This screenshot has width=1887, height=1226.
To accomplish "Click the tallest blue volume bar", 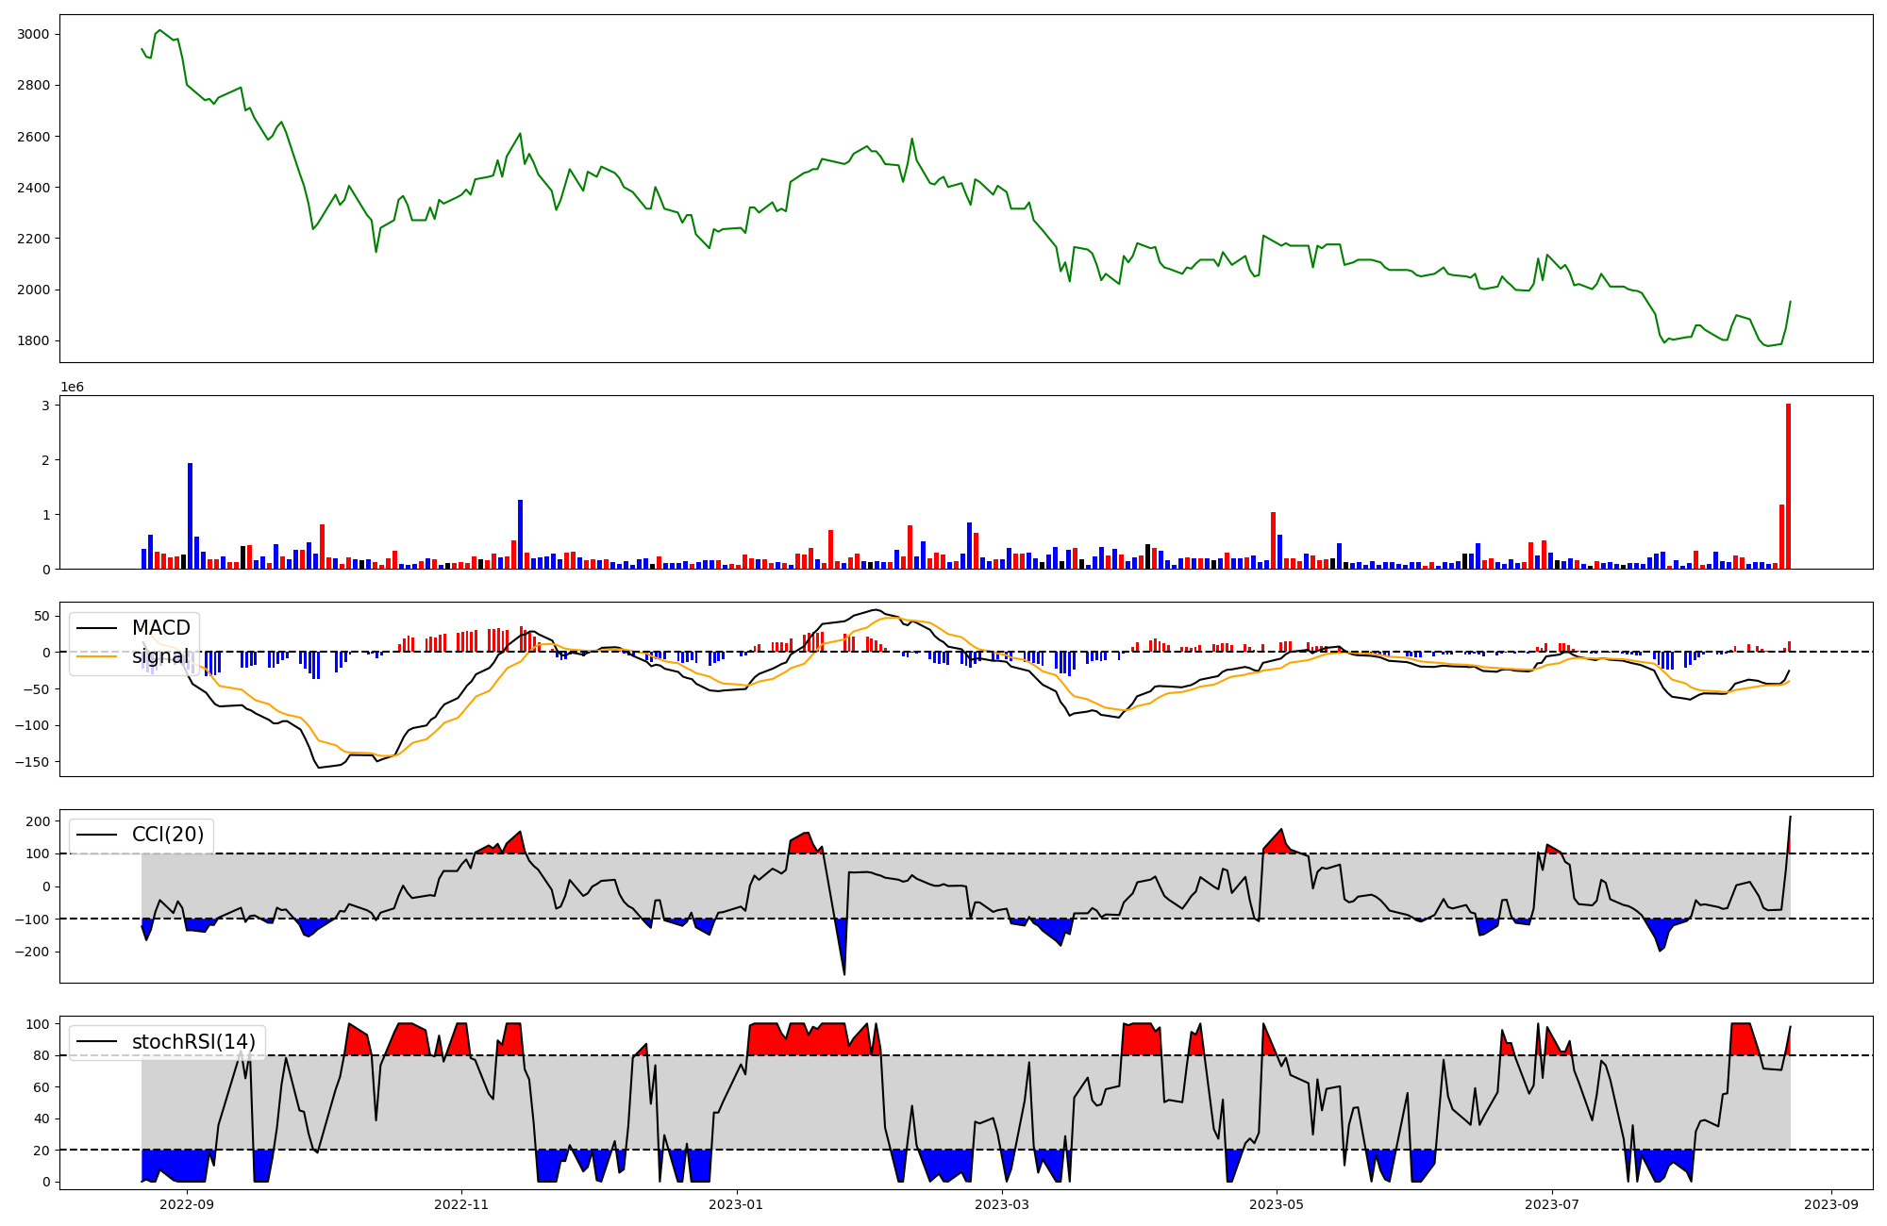I will coord(190,516).
